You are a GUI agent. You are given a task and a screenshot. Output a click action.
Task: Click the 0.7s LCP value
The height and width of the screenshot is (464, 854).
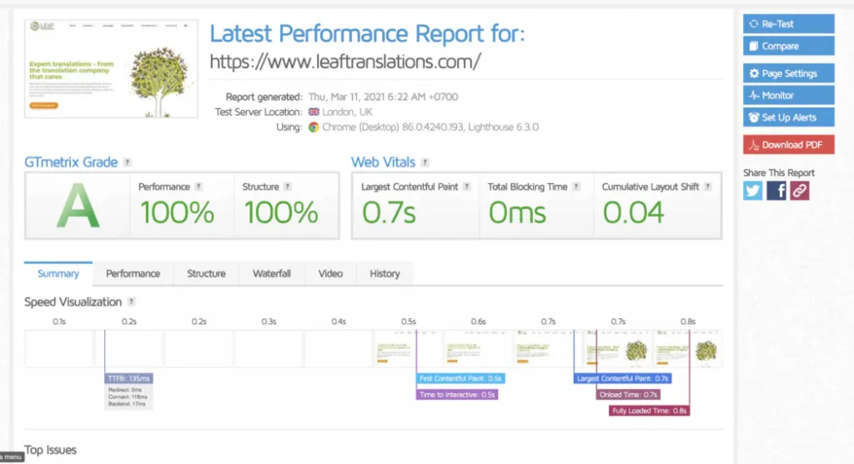389,212
